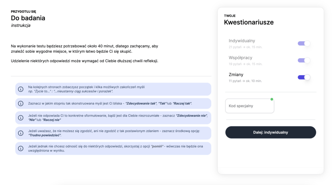Screen dimensions: 336x185
Task: Click the Kwestionariusze panel title
Action: (249, 22)
